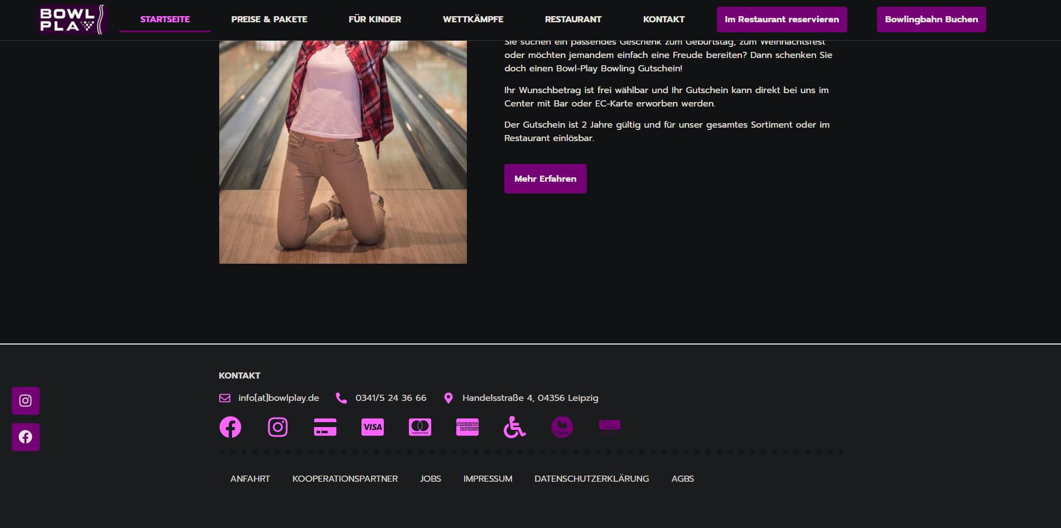Open Preise & Pakete menu

pyautogui.click(x=269, y=20)
